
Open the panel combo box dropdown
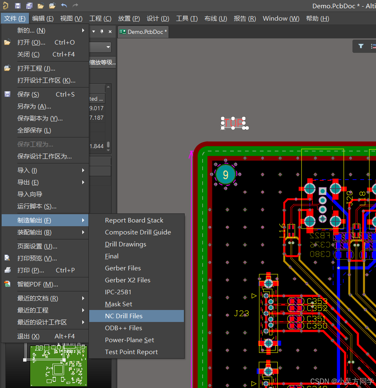108,47
